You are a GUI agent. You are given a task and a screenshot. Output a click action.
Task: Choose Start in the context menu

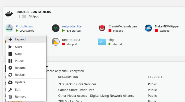point(26,47)
